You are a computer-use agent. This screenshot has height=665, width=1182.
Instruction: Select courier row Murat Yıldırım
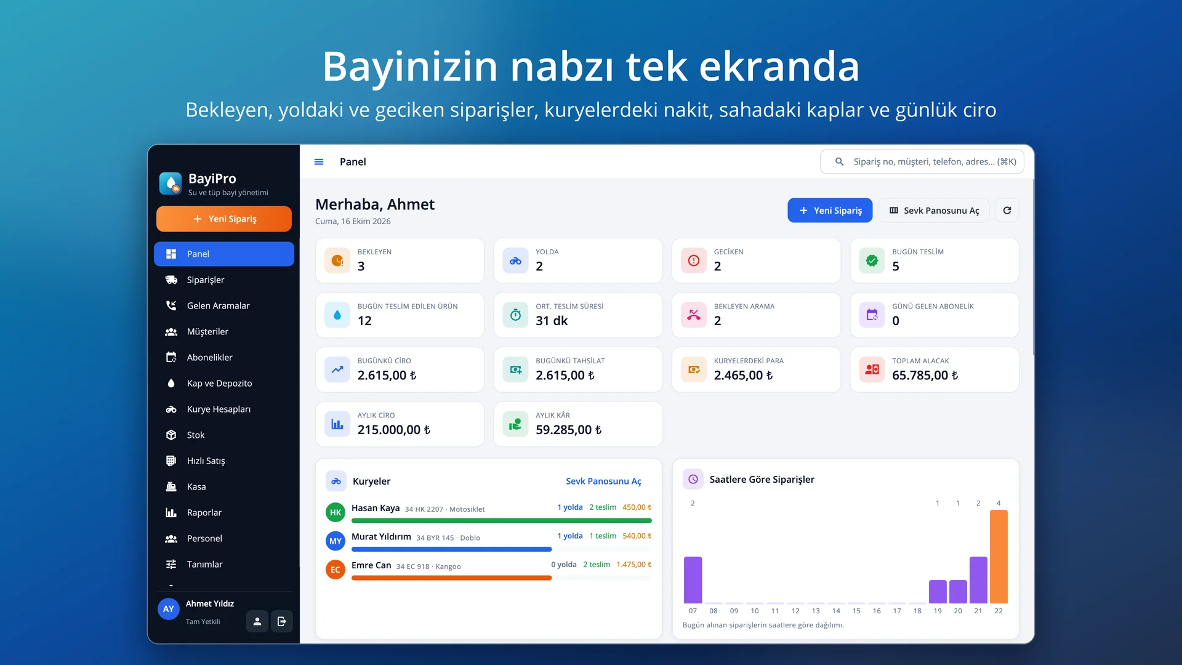point(488,541)
